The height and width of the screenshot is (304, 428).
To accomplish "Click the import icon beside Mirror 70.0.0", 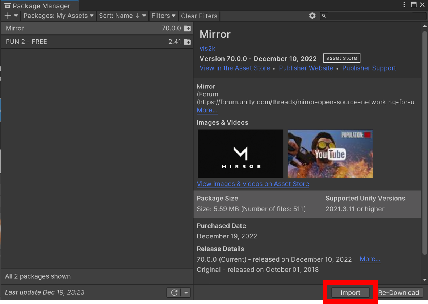I will (187, 28).
